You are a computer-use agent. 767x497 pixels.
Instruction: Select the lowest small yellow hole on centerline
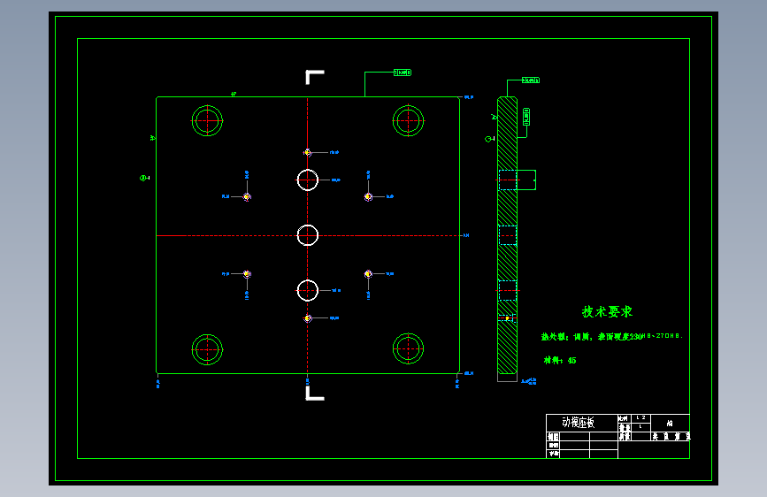(x=307, y=318)
